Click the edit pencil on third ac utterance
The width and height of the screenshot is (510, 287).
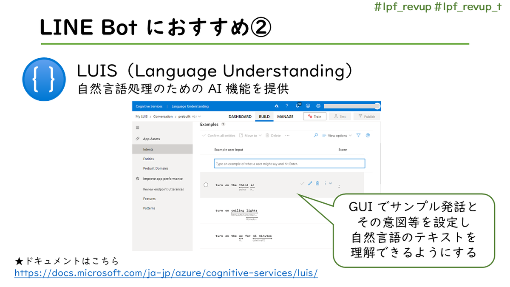310,183
